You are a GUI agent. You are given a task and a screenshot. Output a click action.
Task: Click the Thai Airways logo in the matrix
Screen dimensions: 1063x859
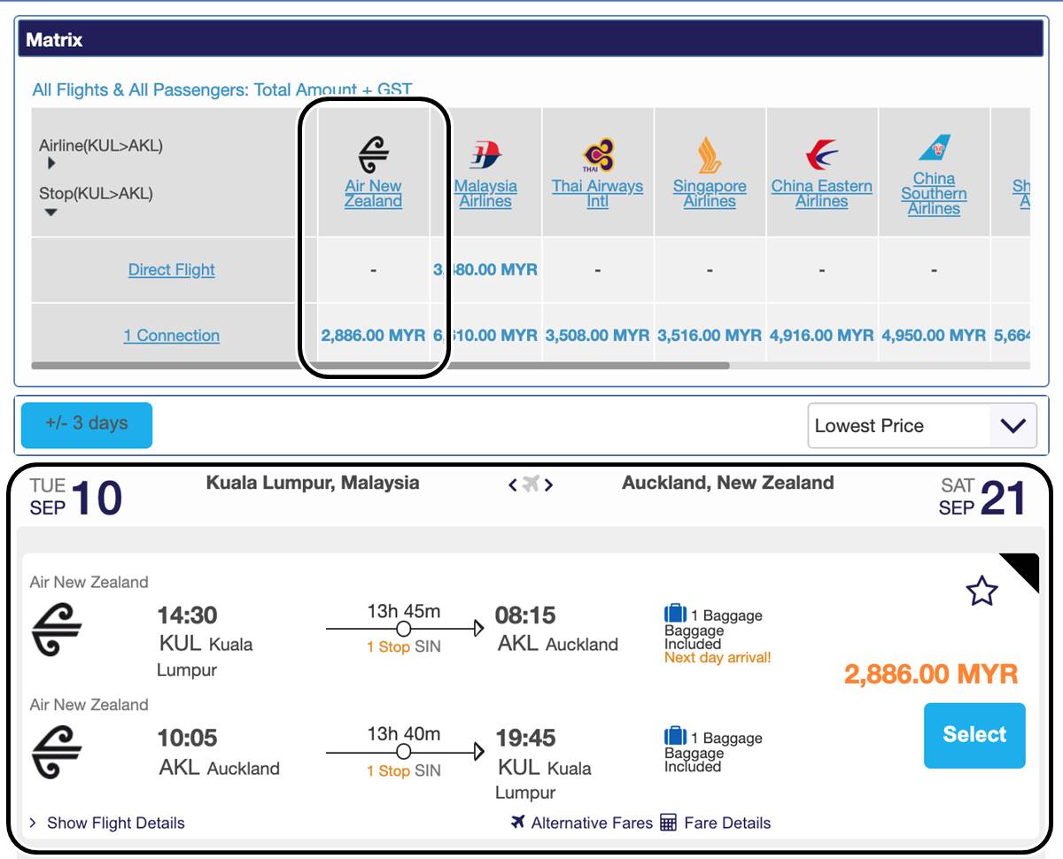[x=598, y=156]
